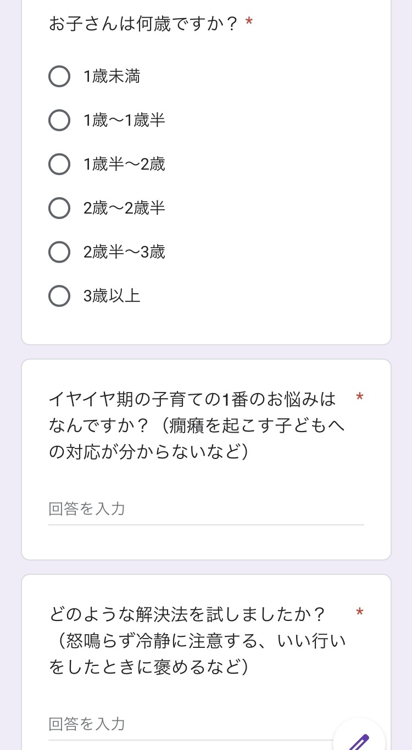Choose the 1歳〜1歳半 radio circle

[x=59, y=120]
